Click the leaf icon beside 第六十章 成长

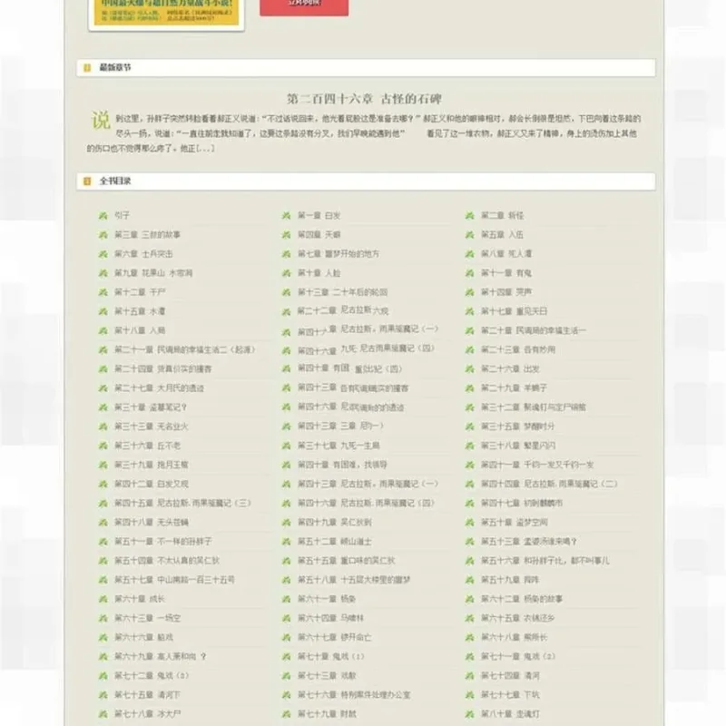(103, 599)
